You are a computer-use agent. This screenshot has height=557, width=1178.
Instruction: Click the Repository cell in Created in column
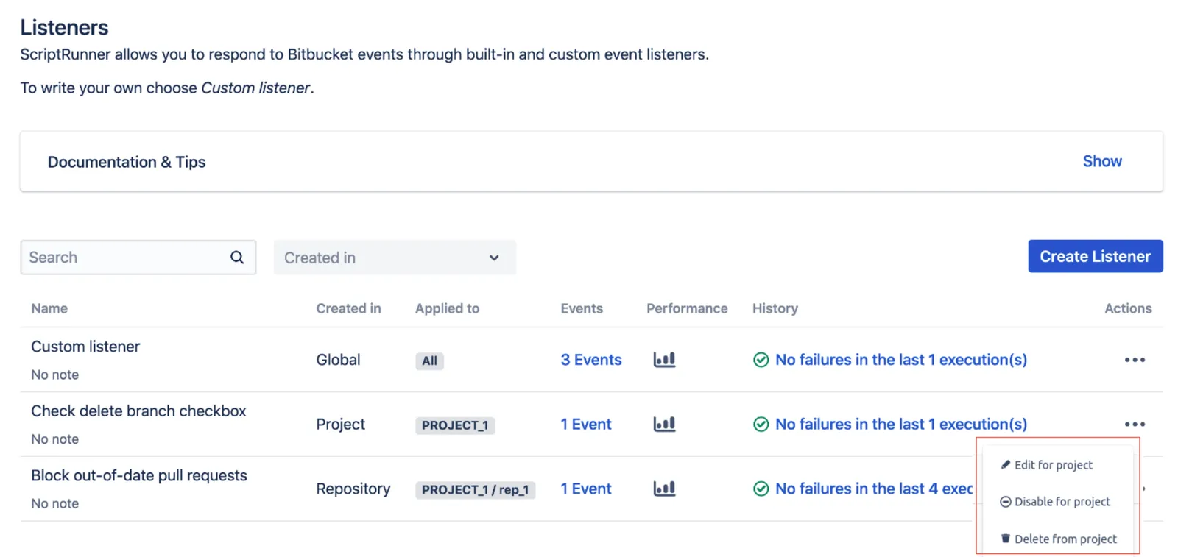(x=353, y=489)
